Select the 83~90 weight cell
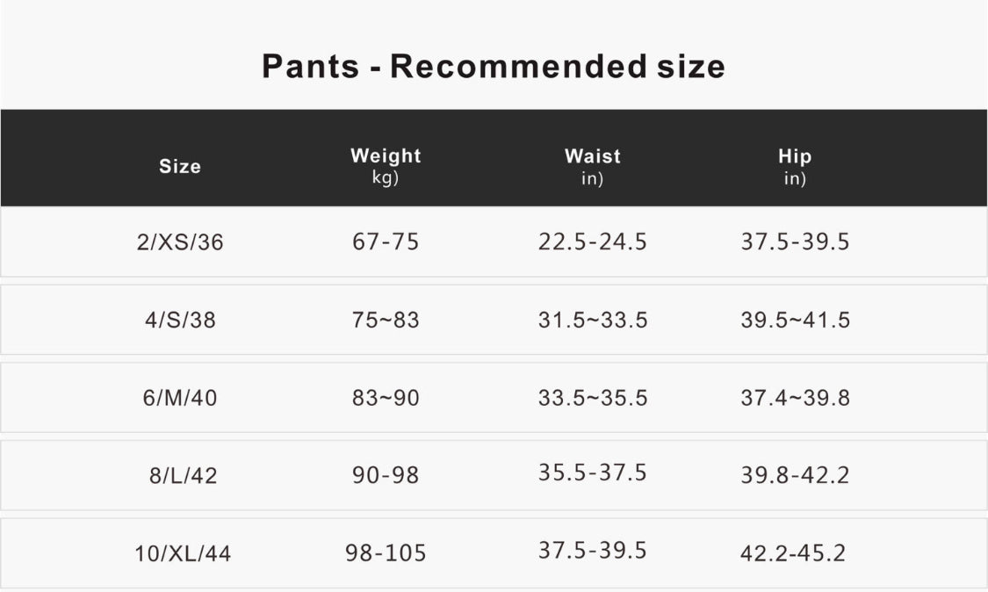Viewport: 988px width, 592px height. pos(386,398)
